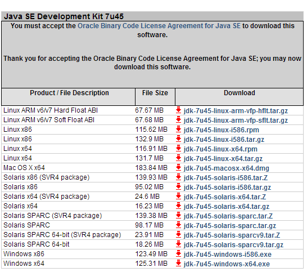Click the 16.23 MB file size value
This screenshot has width=307, height=272.
coord(149,206)
